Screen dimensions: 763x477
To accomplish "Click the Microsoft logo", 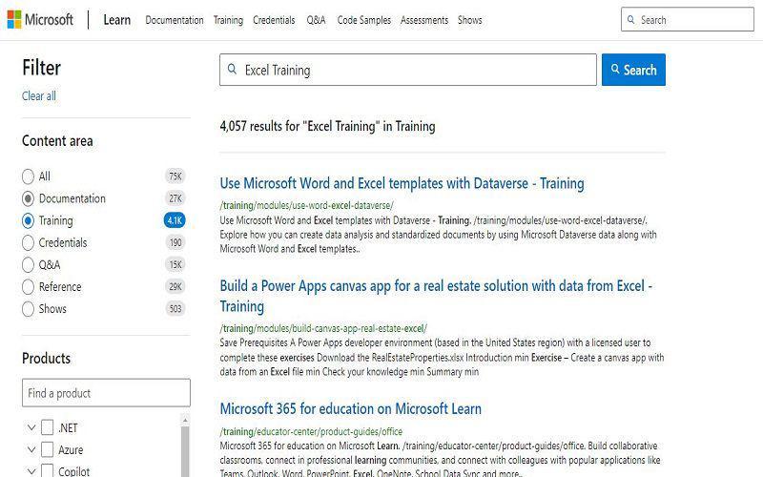I will [40, 20].
